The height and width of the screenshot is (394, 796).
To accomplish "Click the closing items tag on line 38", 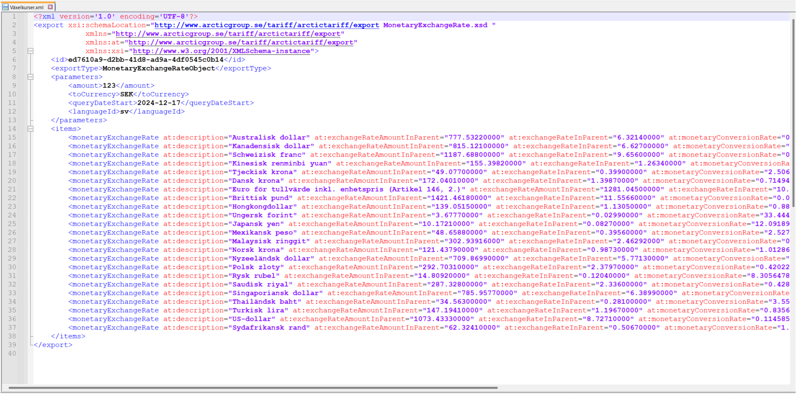I will click(x=68, y=336).
